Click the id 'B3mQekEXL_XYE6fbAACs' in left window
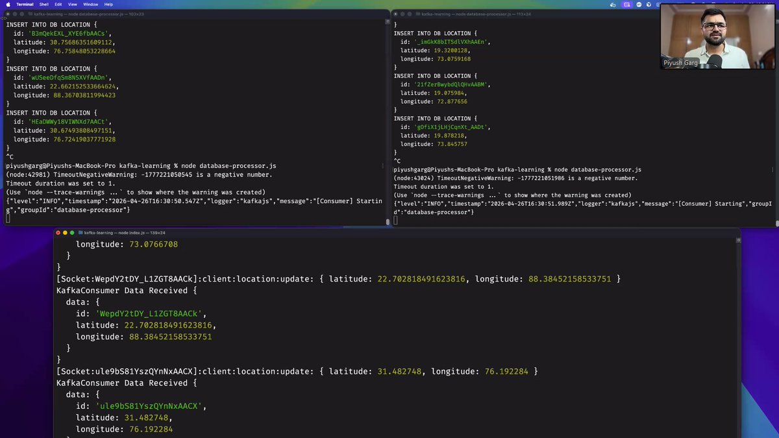The width and height of the screenshot is (779, 438). click(x=70, y=34)
